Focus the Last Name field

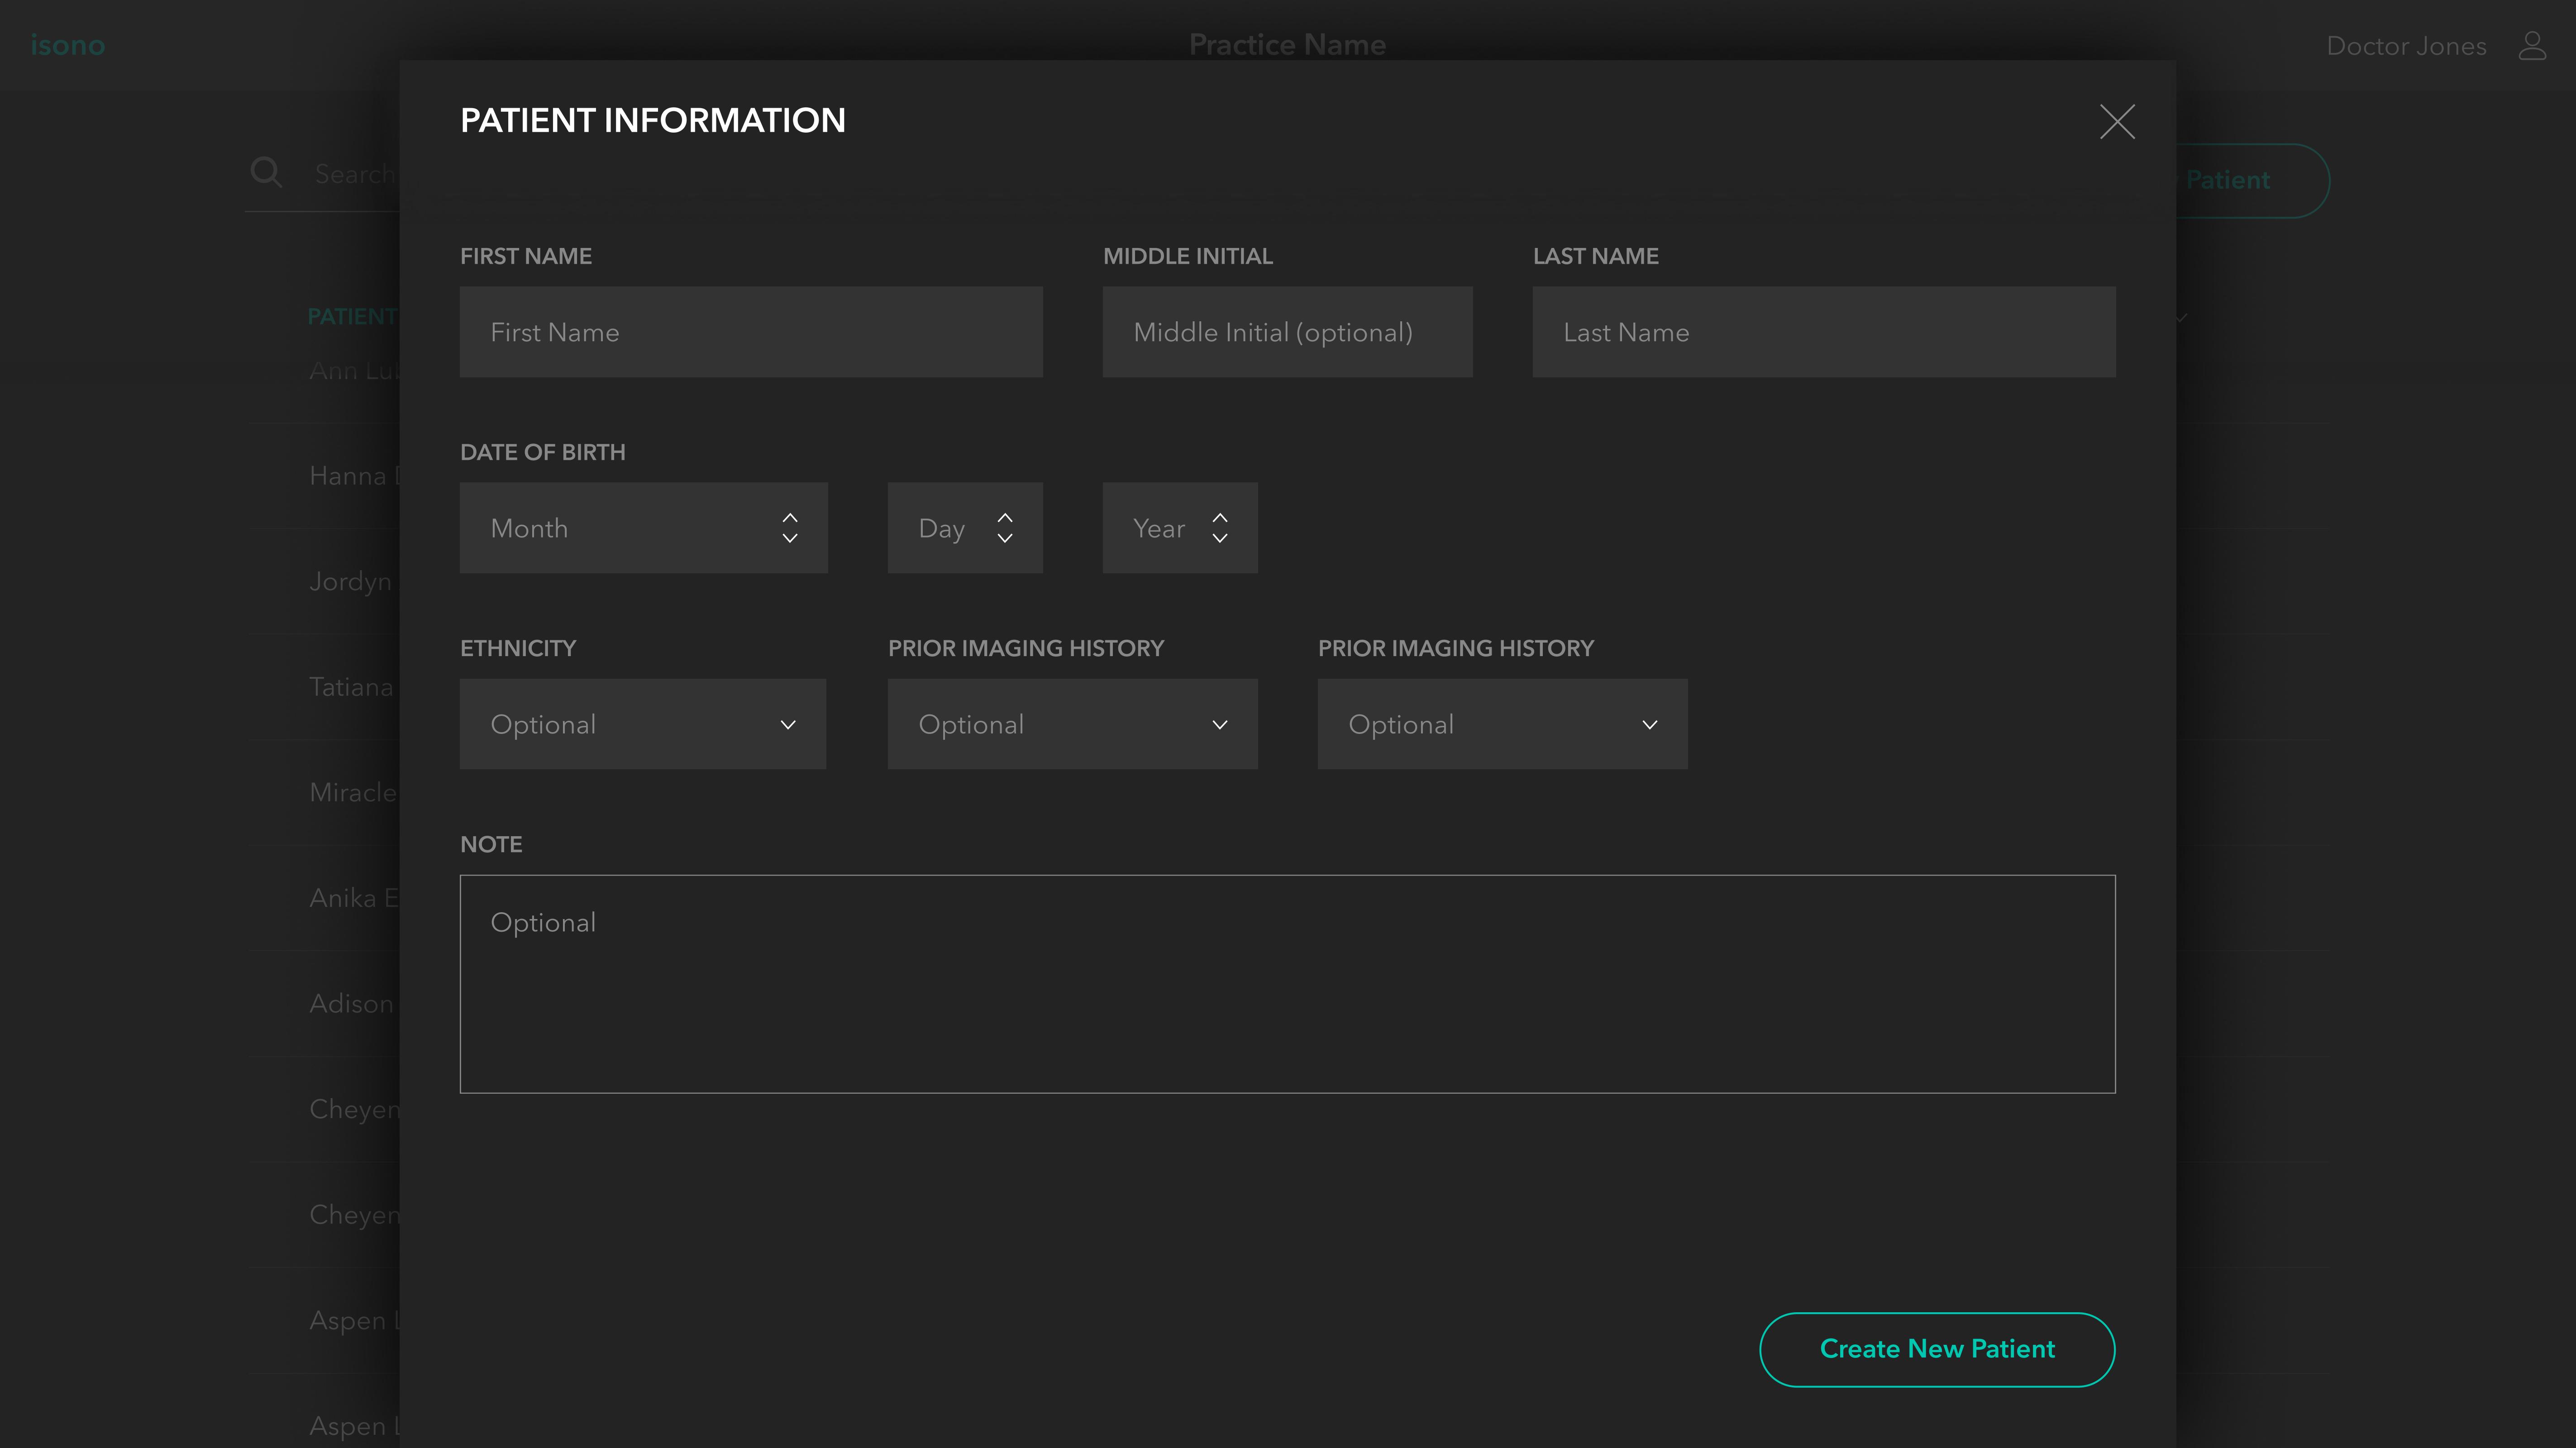tap(1823, 332)
